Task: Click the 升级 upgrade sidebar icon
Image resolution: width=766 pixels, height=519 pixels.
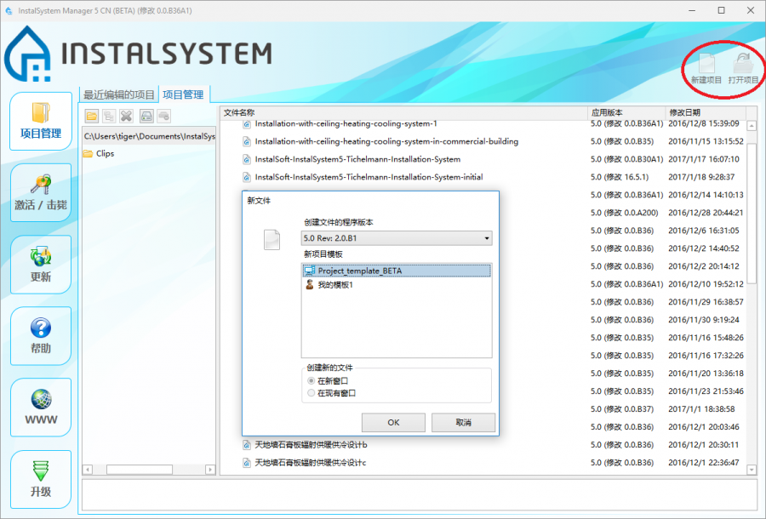Action: (41, 479)
